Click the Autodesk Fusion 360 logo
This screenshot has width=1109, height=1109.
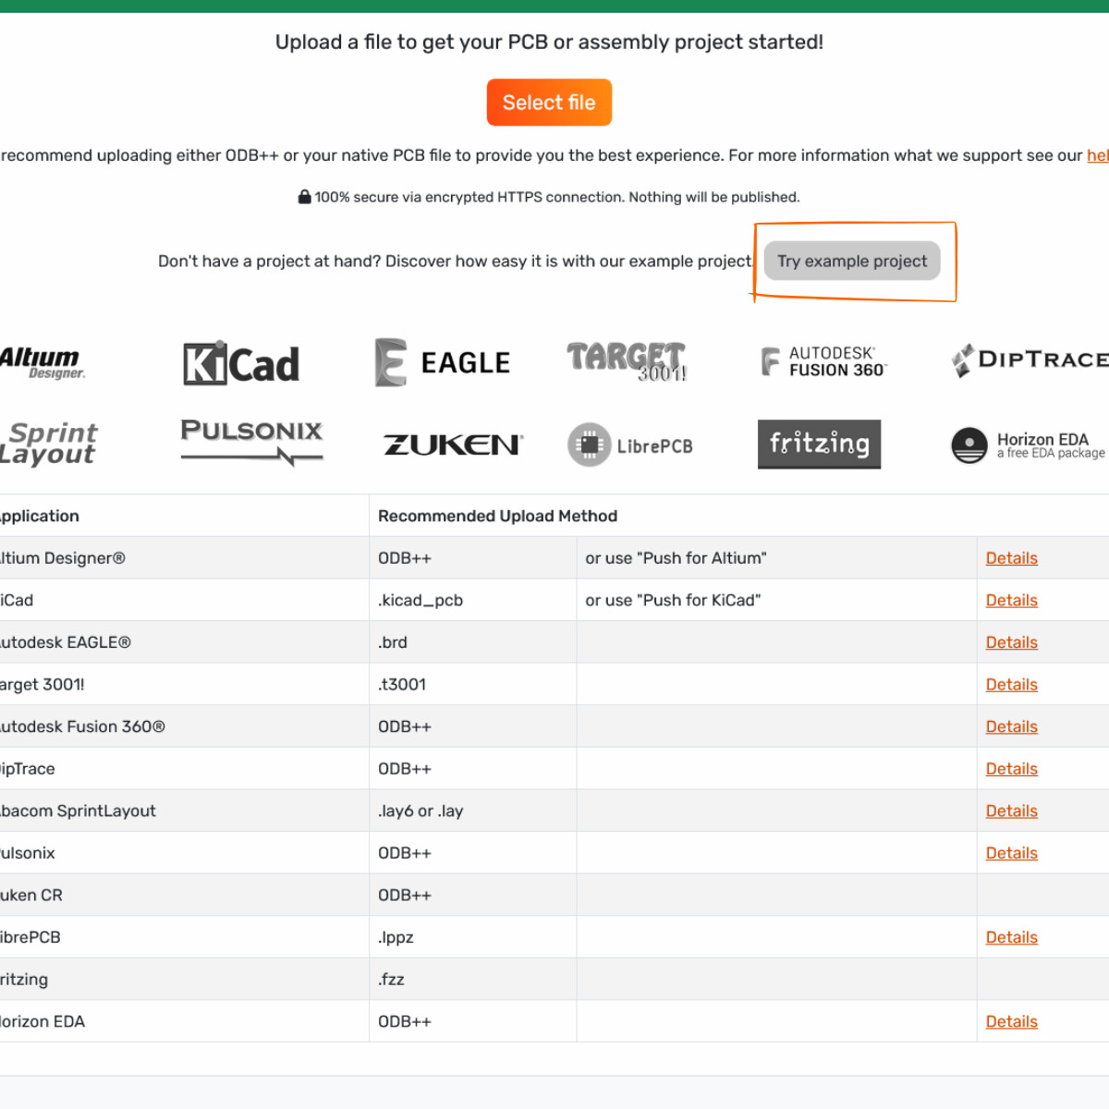click(823, 361)
